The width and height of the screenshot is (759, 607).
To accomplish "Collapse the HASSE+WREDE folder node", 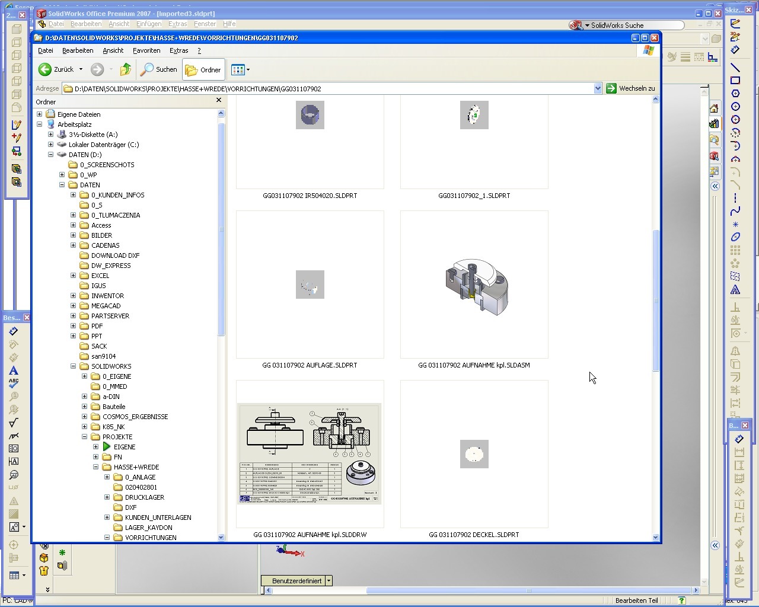I will click(96, 467).
